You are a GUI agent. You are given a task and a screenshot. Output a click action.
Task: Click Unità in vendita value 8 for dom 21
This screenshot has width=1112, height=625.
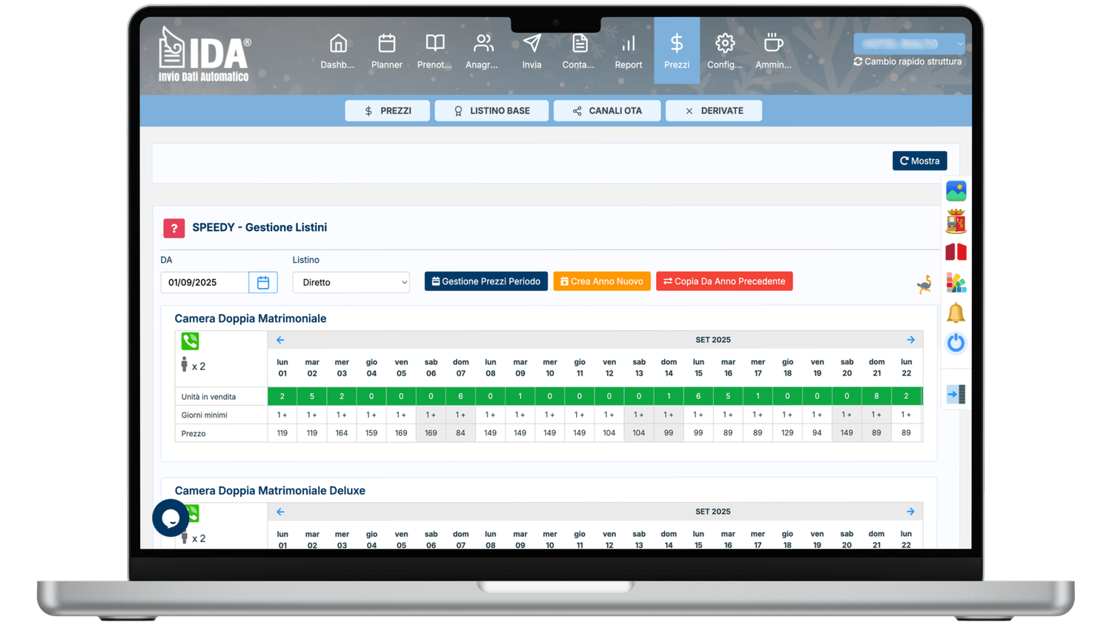876,396
